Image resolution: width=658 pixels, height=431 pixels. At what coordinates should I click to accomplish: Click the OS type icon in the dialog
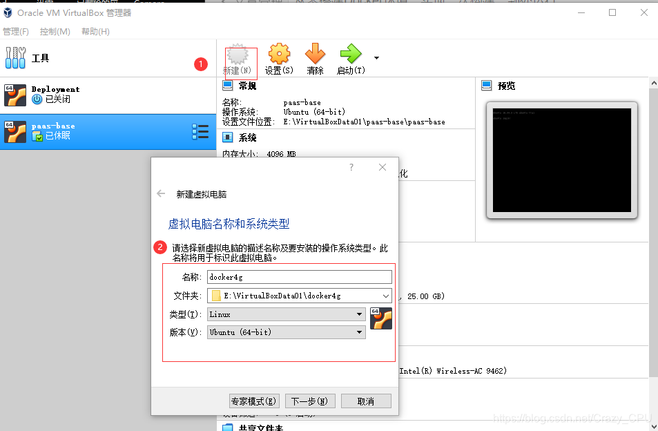point(381,318)
